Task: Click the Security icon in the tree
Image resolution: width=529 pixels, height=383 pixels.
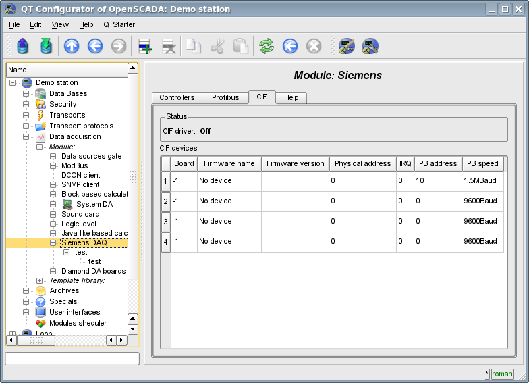Action: coord(40,104)
